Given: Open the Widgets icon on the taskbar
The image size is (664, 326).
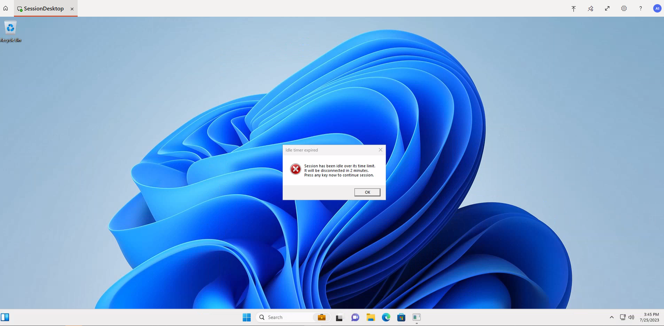Looking at the screenshot, I should pos(5,317).
